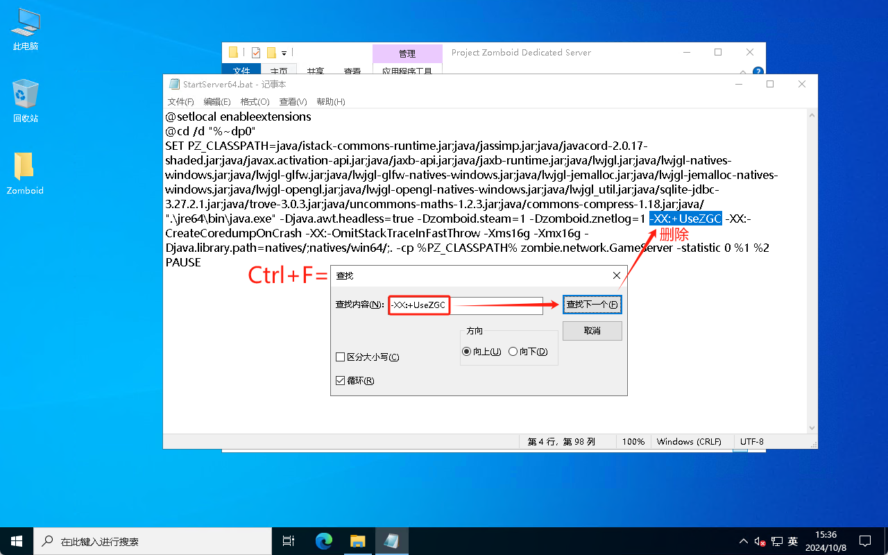This screenshot has width=888, height=555.
Task: Open Notepad 格式(O) menu
Action: tap(255, 102)
